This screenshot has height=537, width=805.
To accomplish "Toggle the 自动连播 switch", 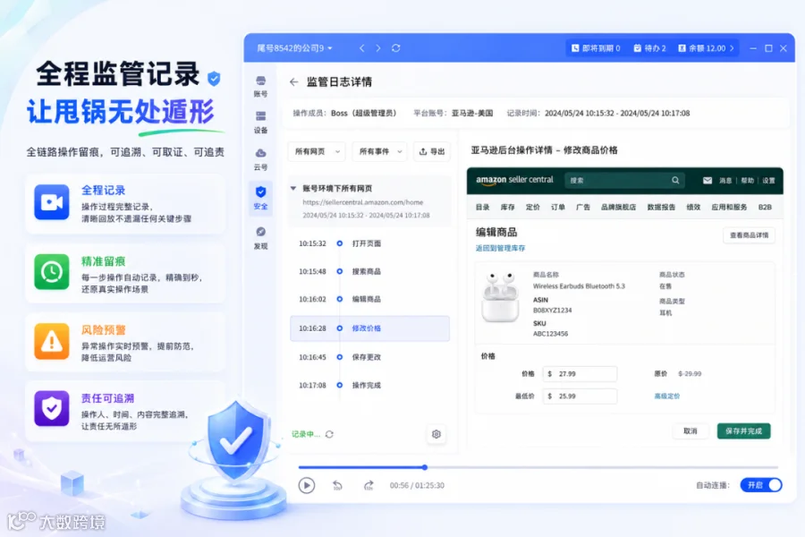I will pyautogui.click(x=761, y=485).
